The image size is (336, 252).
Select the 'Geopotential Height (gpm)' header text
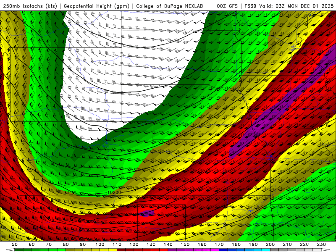click(x=97, y=6)
